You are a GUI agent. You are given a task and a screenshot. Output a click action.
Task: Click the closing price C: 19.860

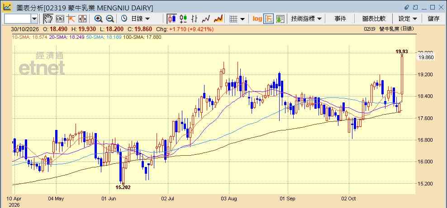point(140,29)
